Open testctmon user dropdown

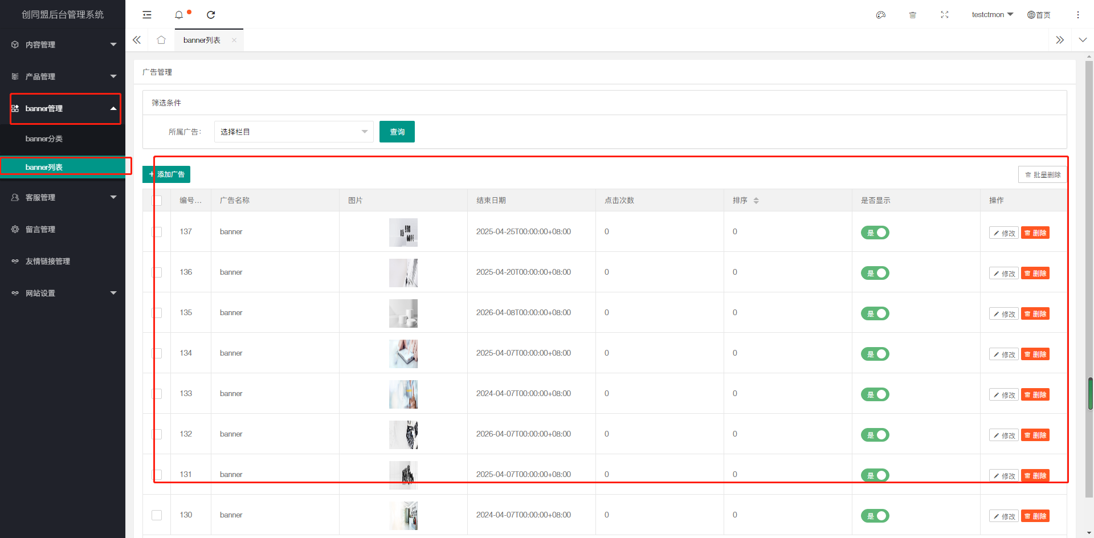pyautogui.click(x=992, y=15)
